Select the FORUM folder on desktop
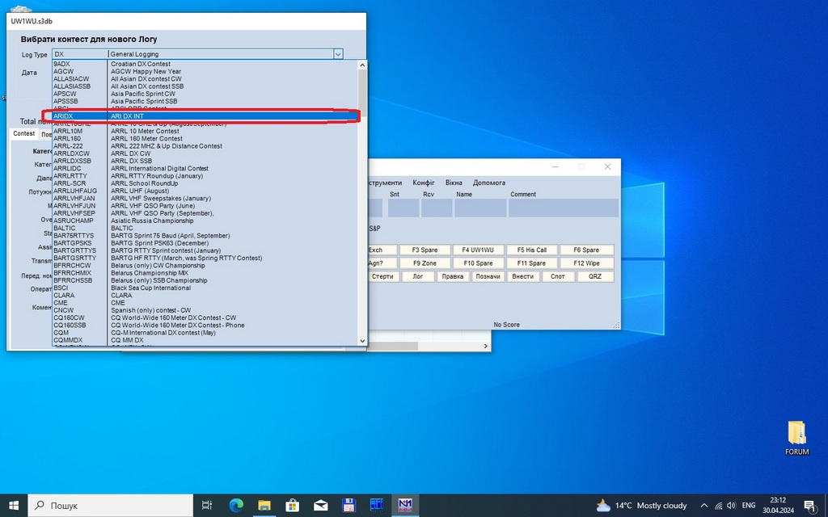 pos(796,439)
